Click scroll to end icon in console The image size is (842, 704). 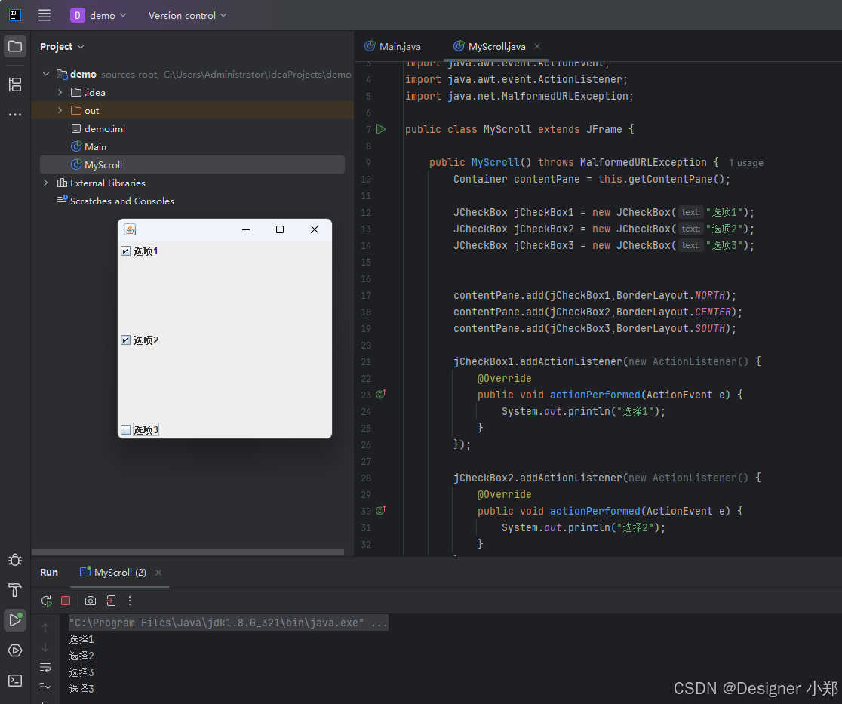[x=45, y=687]
